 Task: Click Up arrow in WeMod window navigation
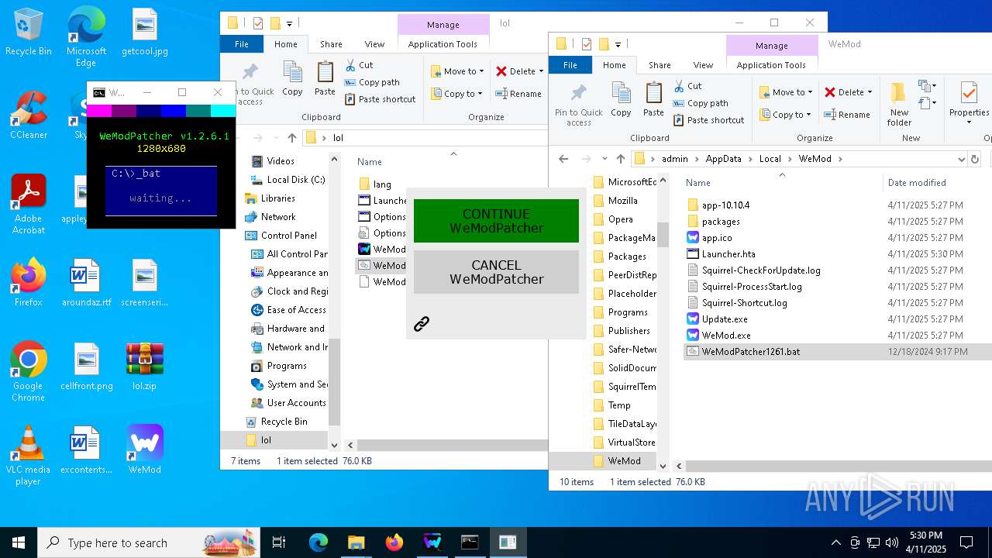620,159
